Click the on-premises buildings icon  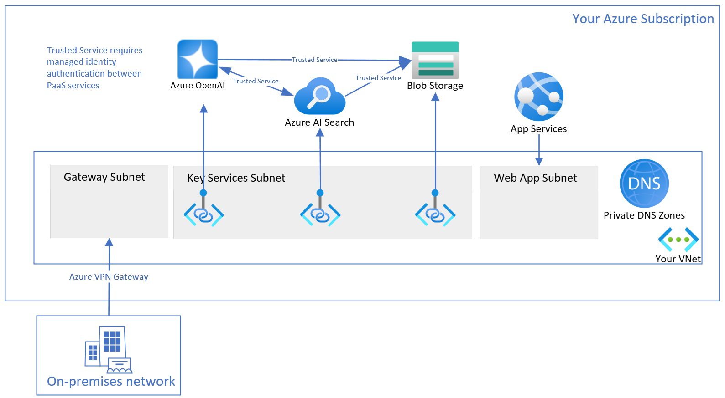[108, 349]
